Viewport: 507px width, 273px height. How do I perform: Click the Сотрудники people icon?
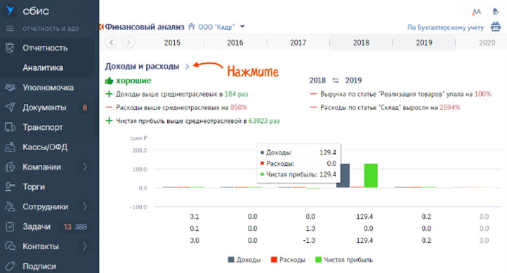coord(10,207)
